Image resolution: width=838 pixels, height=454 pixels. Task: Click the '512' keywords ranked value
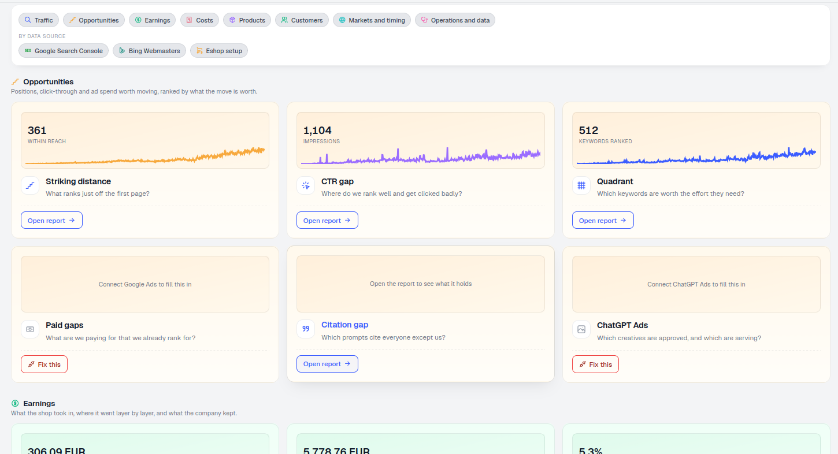pos(588,131)
